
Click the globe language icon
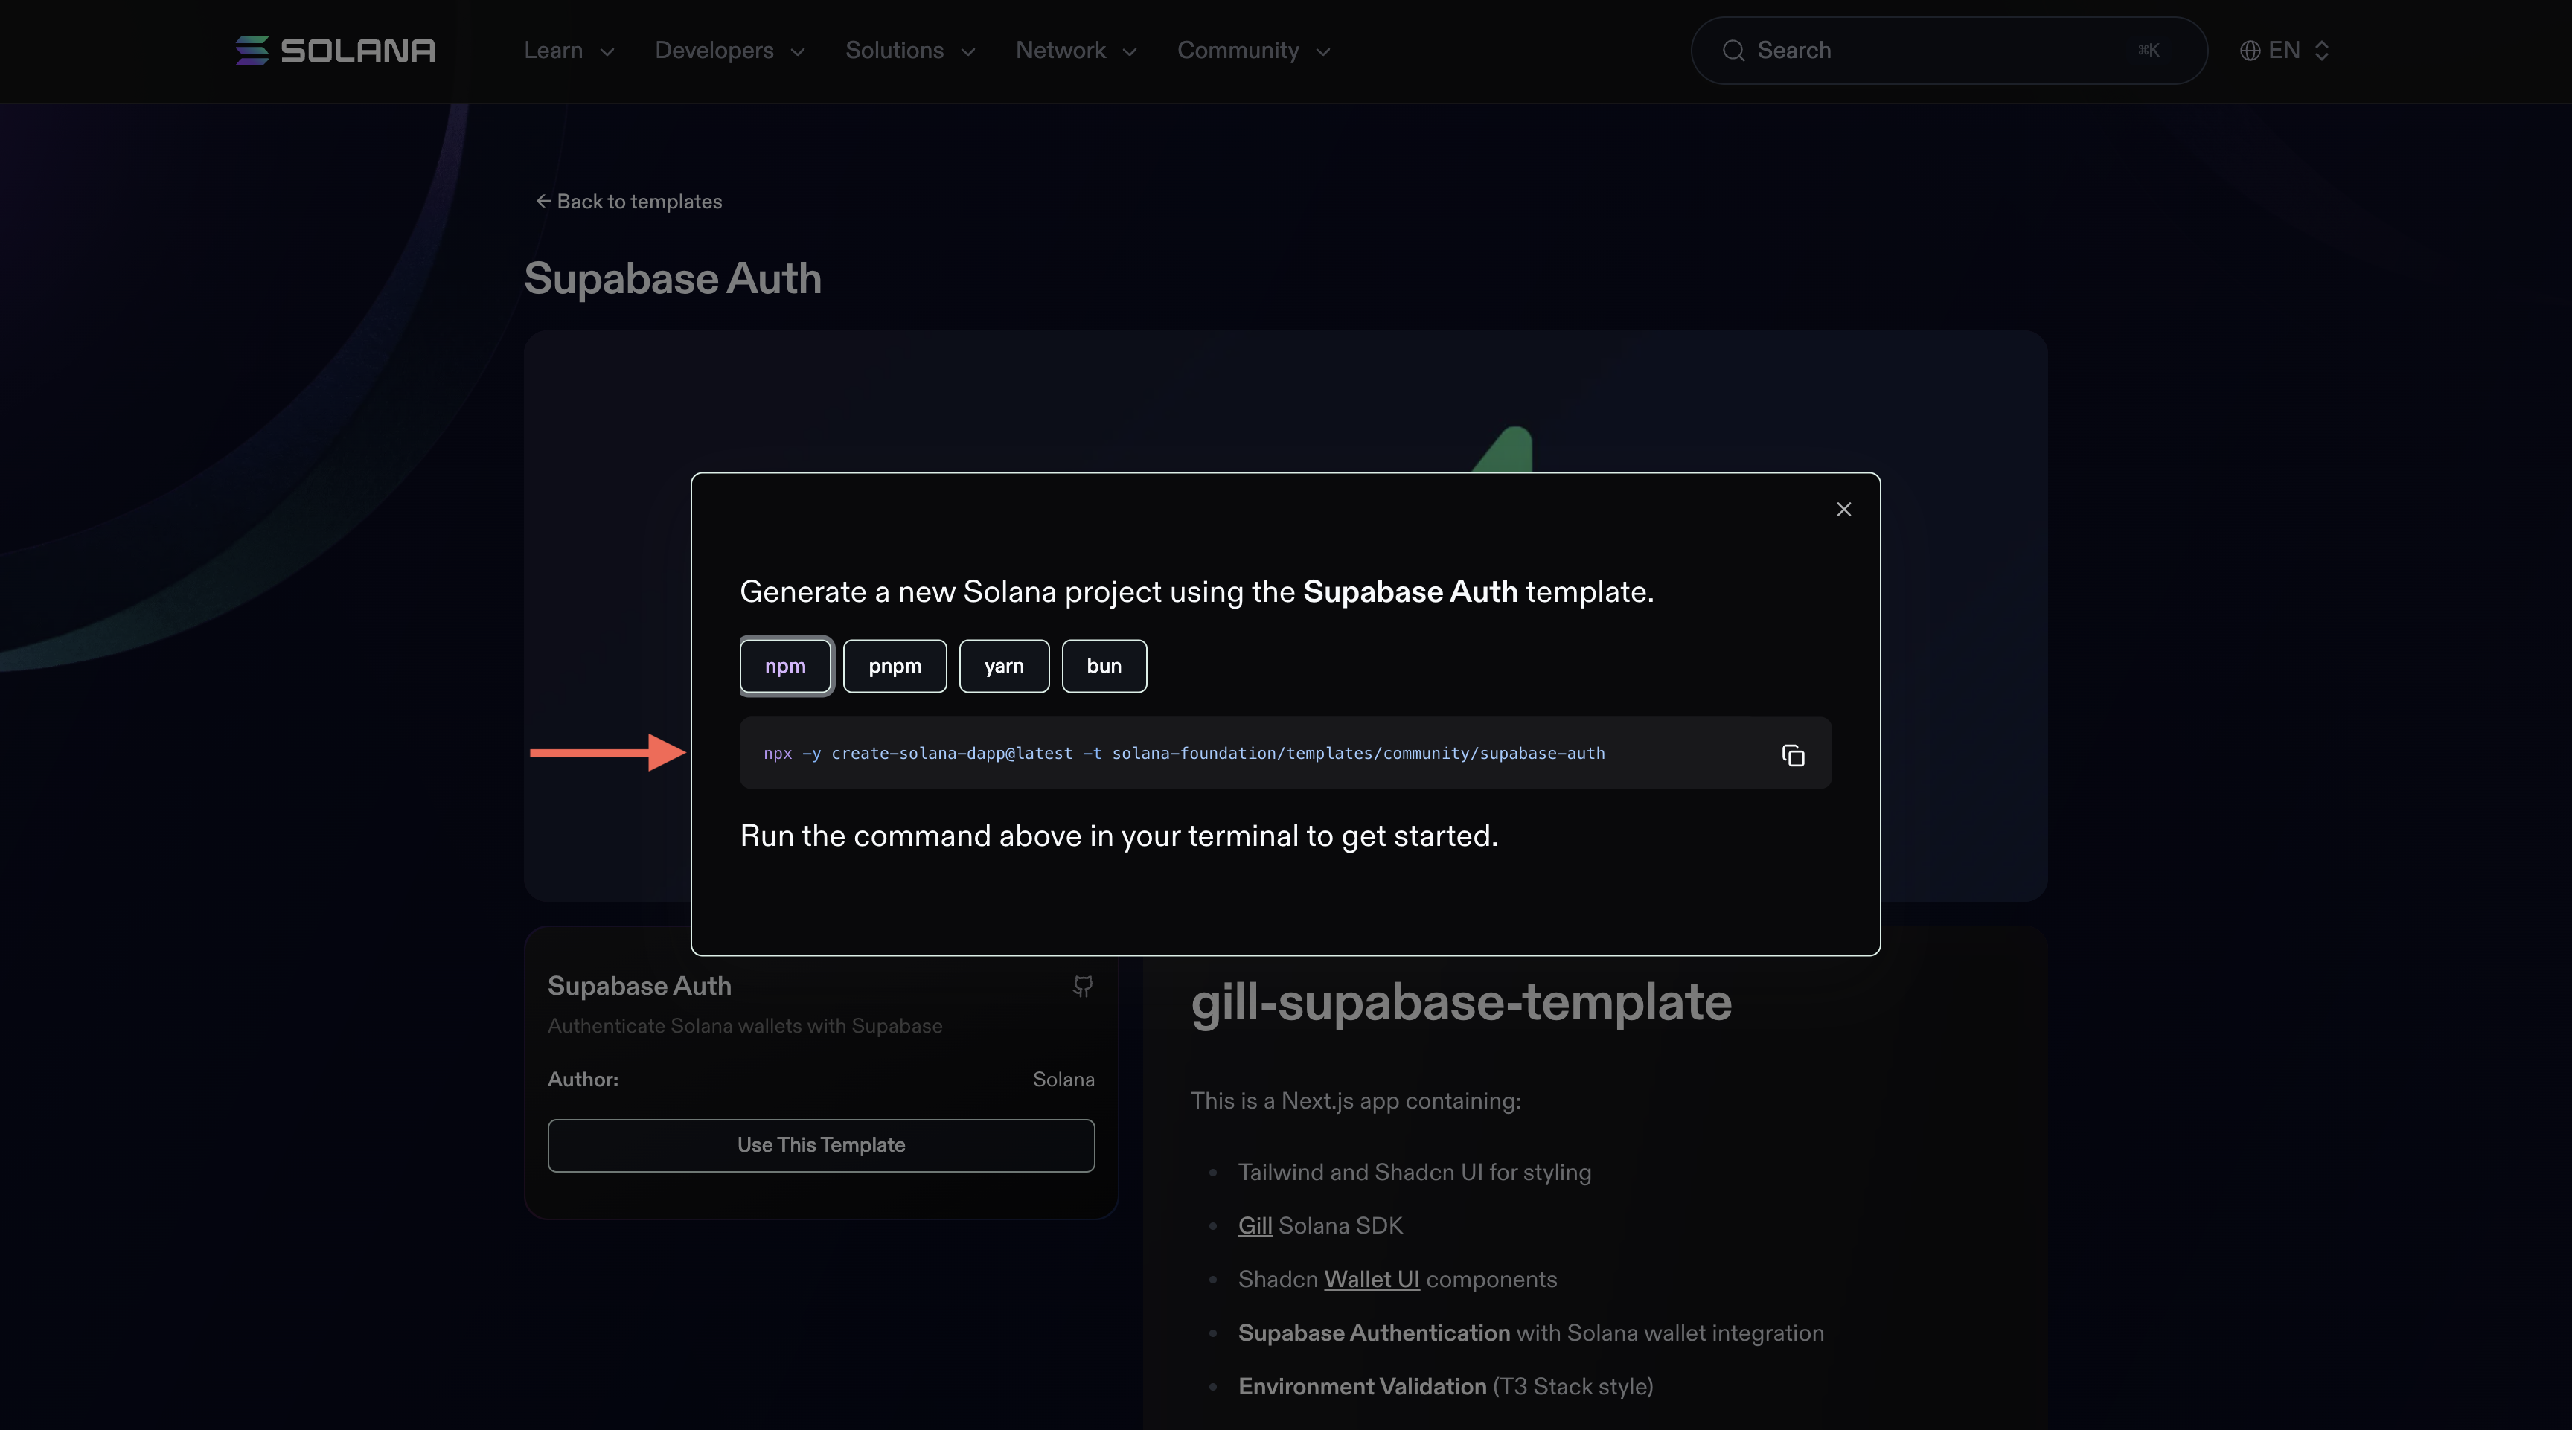point(2250,51)
